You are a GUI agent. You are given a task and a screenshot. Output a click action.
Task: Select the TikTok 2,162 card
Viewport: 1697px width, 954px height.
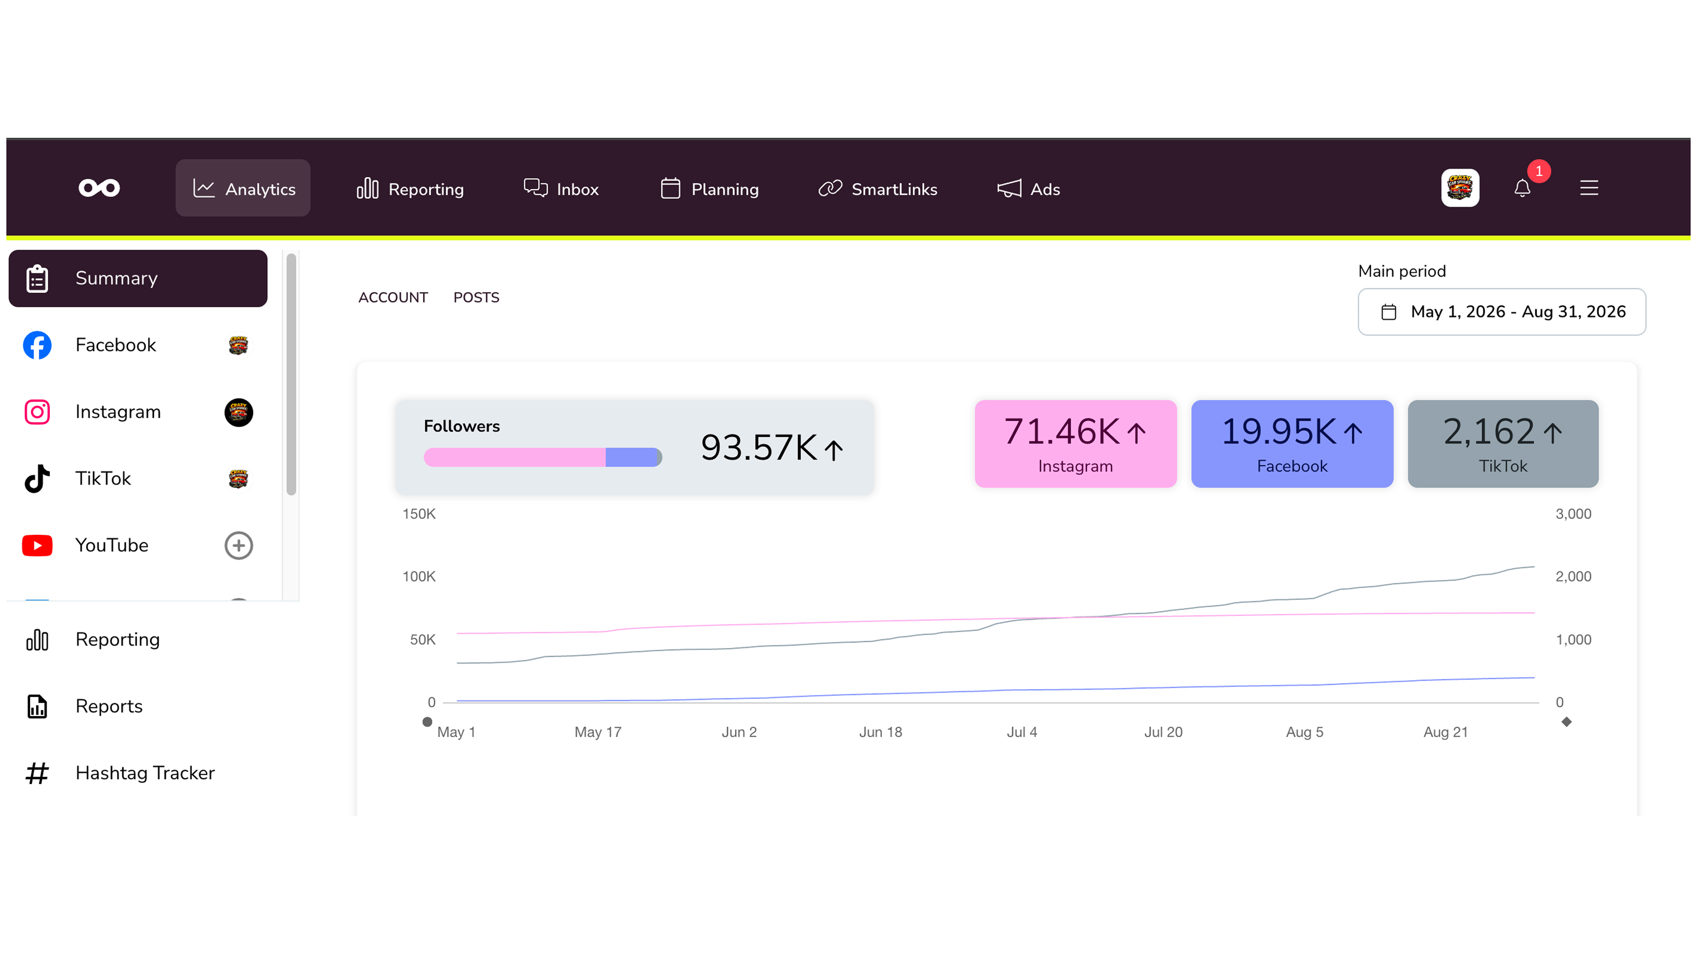1503,445
